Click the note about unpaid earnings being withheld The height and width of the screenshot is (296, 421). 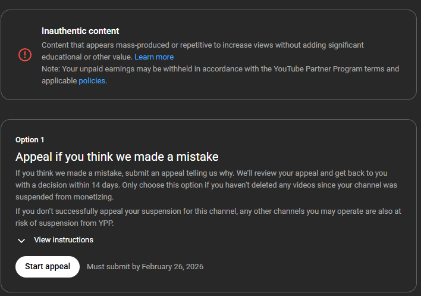pyautogui.click(x=220, y=74)
